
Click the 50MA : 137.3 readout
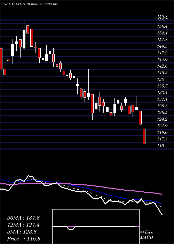23,218
